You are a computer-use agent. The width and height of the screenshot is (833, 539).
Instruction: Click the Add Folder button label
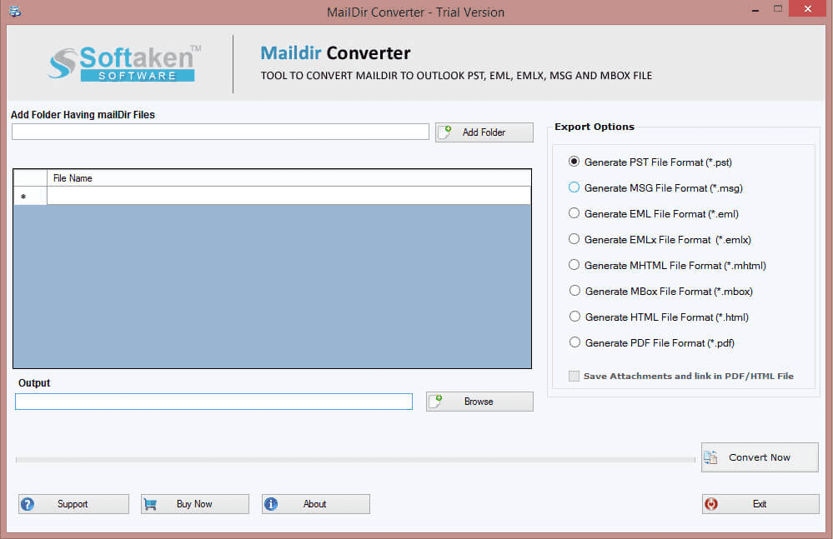484,132
